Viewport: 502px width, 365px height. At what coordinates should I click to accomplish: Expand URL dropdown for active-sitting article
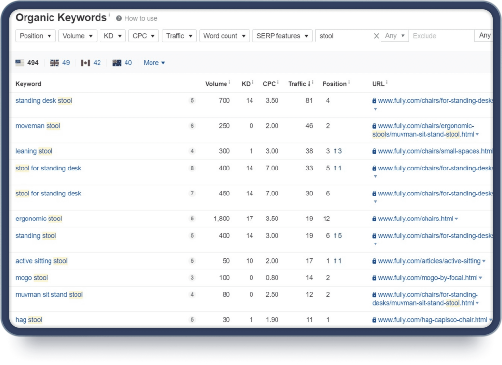[x=484, y=261]
